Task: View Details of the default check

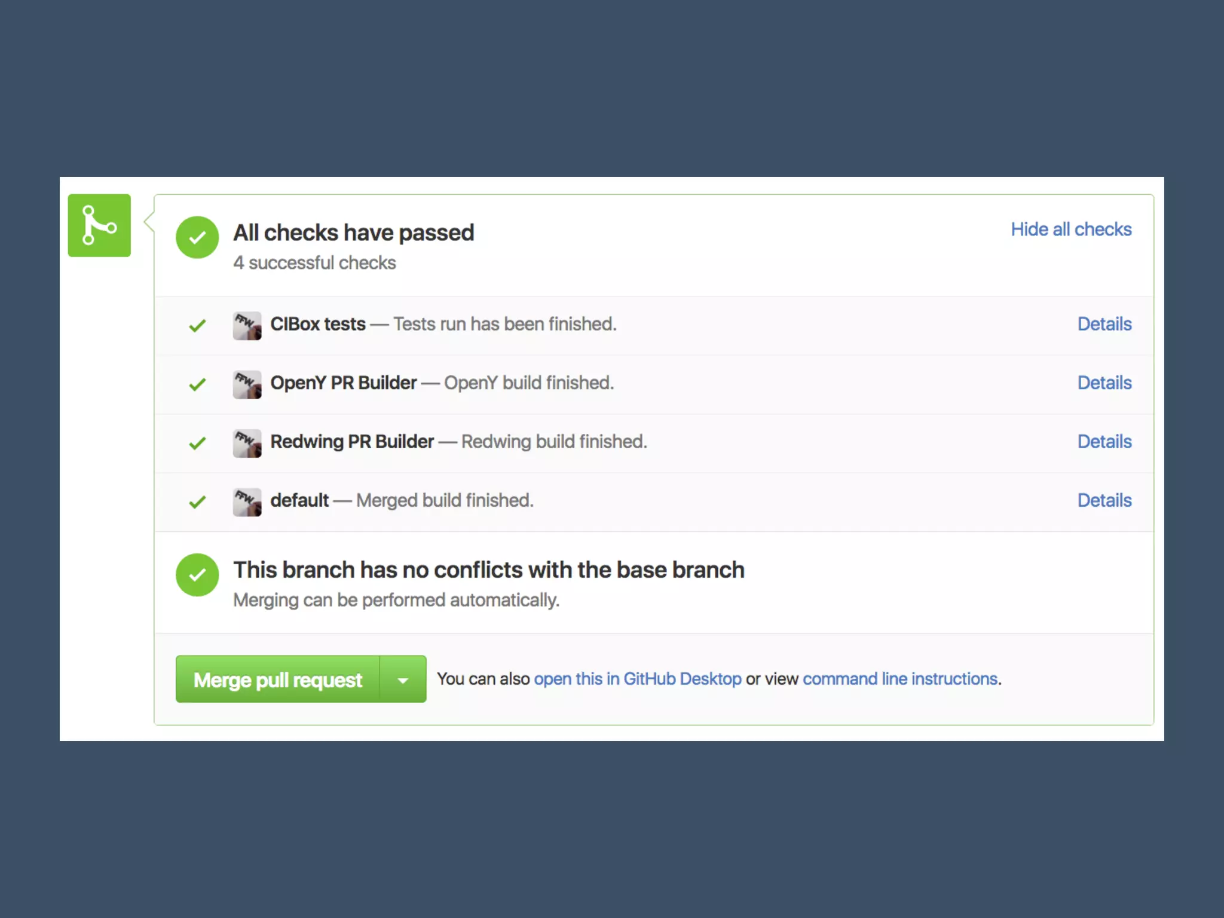Action: click(1104, 500)
